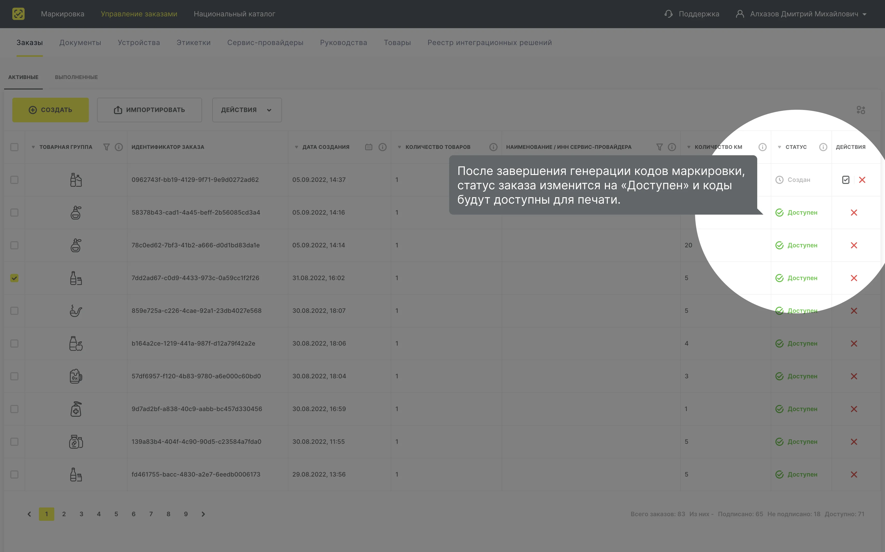Sort by Товарная группа arrow
The image size is (885, 552).
(x=33, y=147)
